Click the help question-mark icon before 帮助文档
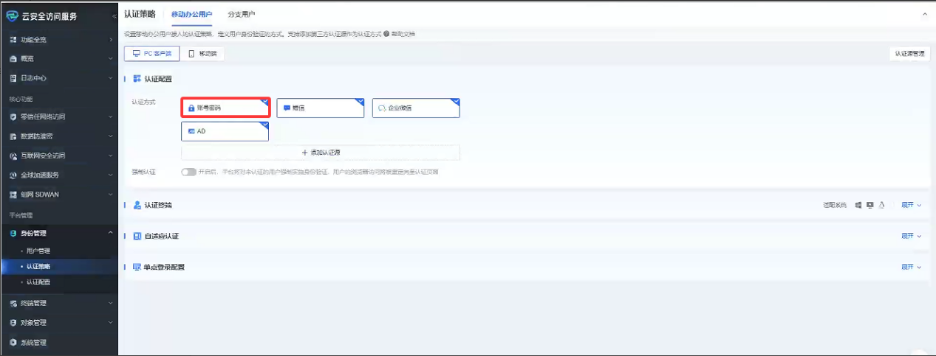The width and height of the screenshot is (936, 356). [x=386, y=34]
